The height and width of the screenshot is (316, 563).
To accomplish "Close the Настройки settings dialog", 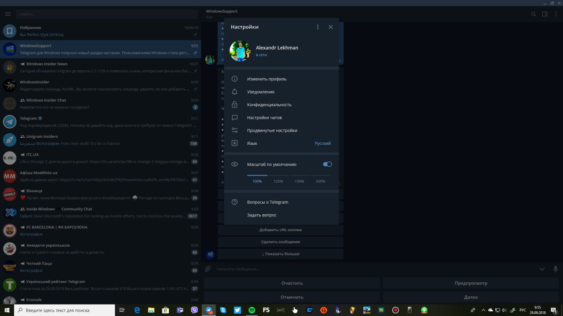I will tap(331, 27).
